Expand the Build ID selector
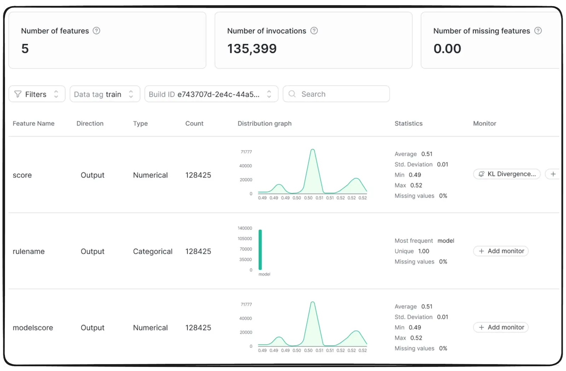 (x=211, y=94)
